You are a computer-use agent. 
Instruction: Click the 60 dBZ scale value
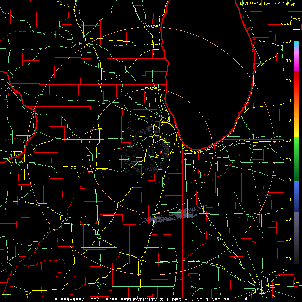click(x=288, y=81)
